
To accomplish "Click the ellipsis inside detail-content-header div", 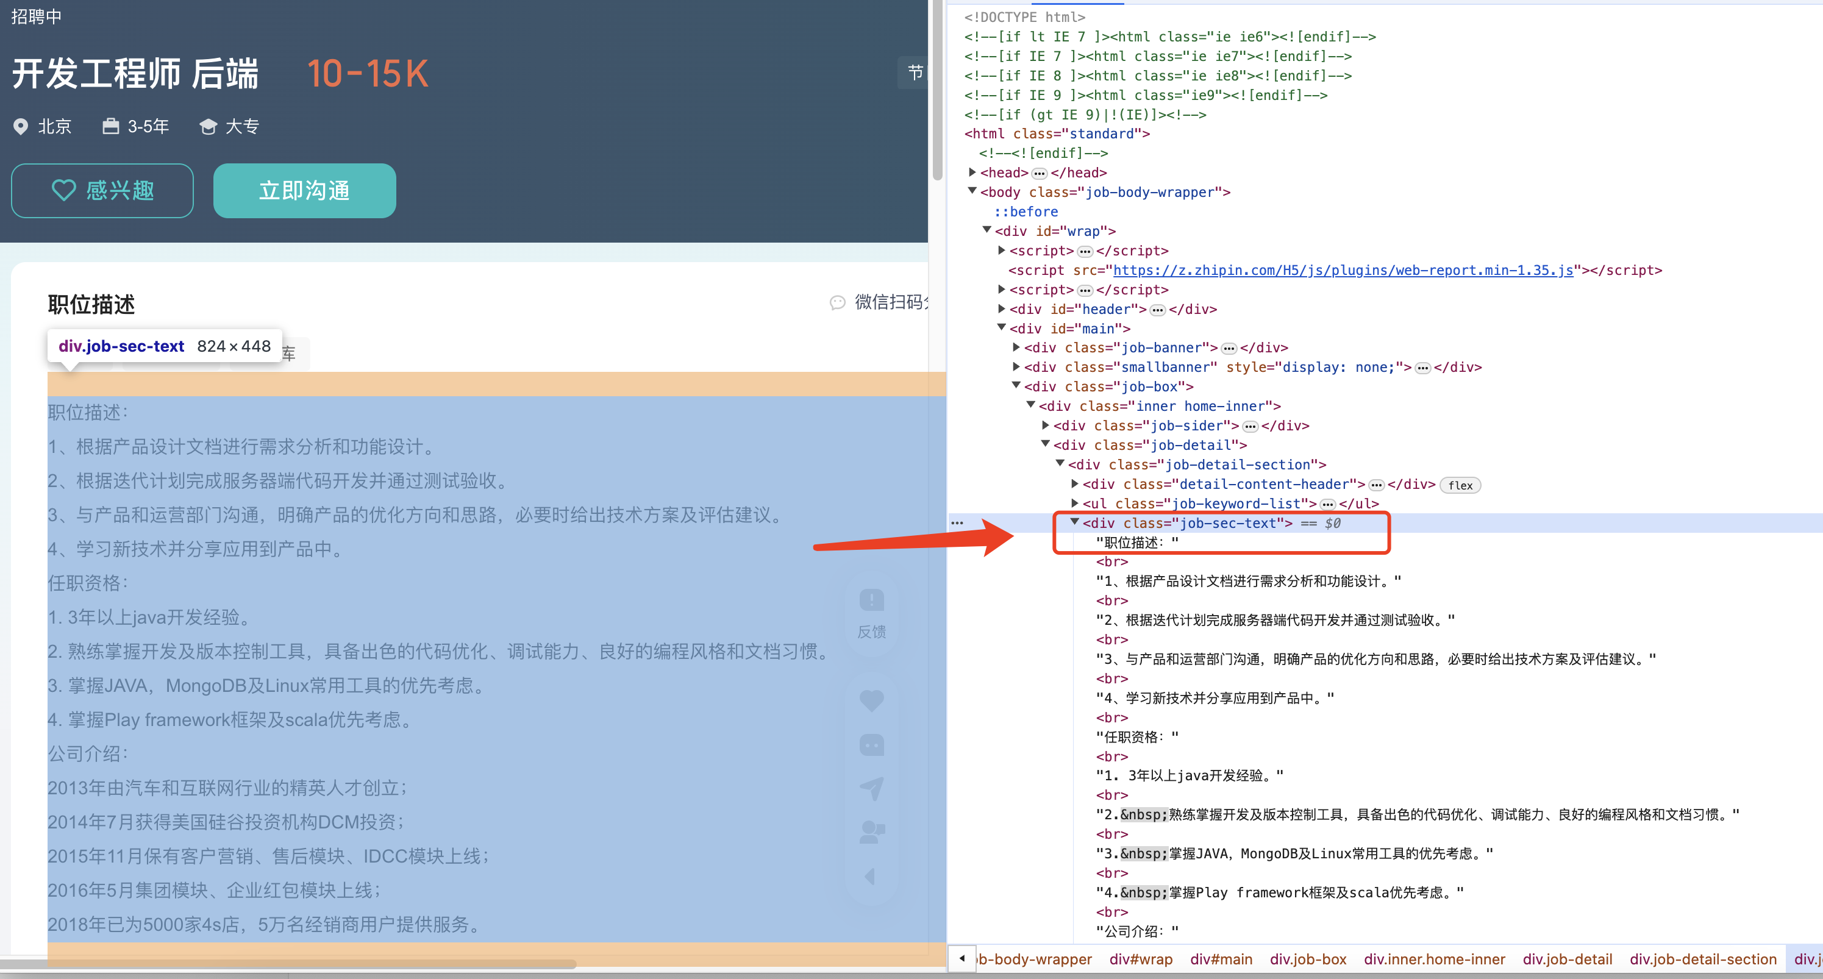I will pyautogui.click(x=1375, y=485).
